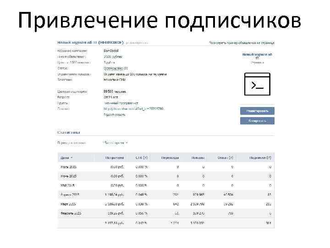Click the 'Переходы' column header
The height and width of the screenshot is (248, 330).
pos(170,158)
